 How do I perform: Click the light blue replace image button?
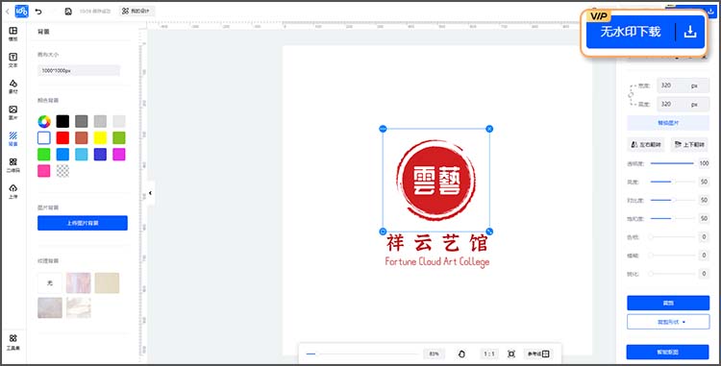(668, 123)
